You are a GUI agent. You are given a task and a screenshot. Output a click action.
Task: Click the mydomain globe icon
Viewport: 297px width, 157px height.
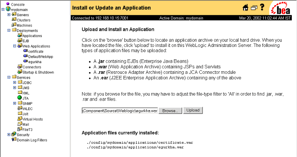point(8,9)
